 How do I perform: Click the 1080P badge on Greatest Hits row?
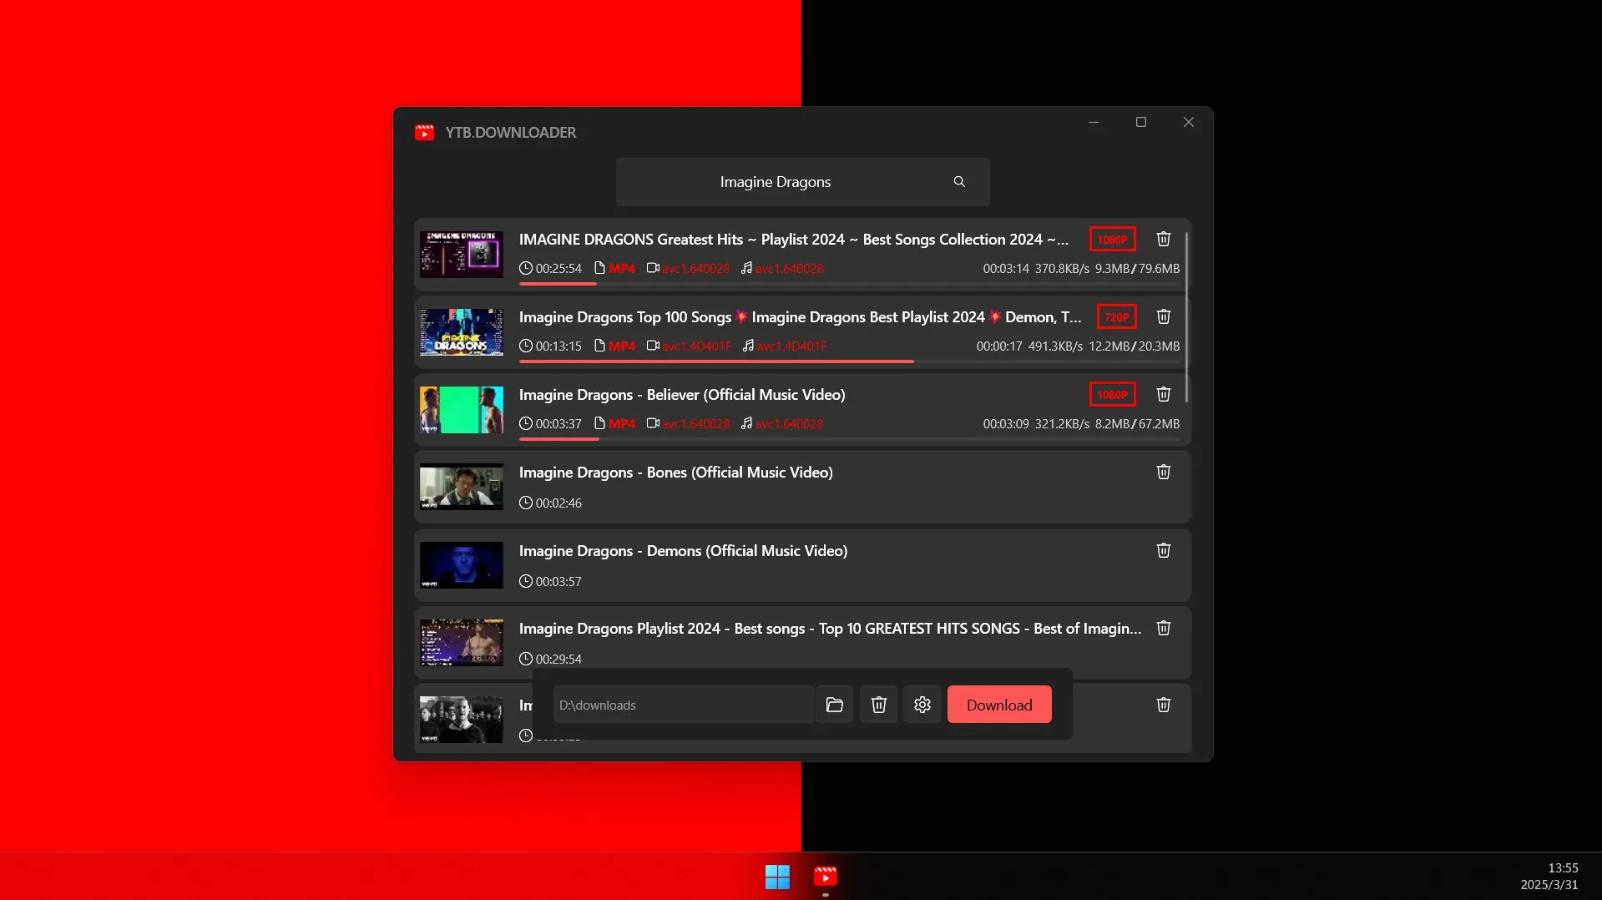pyautogui.click(x=1112, y=240)
